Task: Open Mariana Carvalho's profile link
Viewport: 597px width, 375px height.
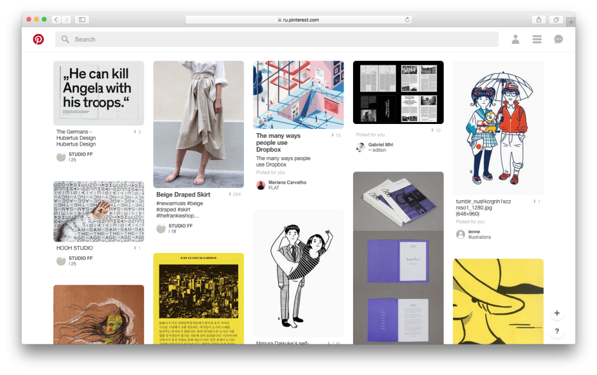Action: coord(287,182)
